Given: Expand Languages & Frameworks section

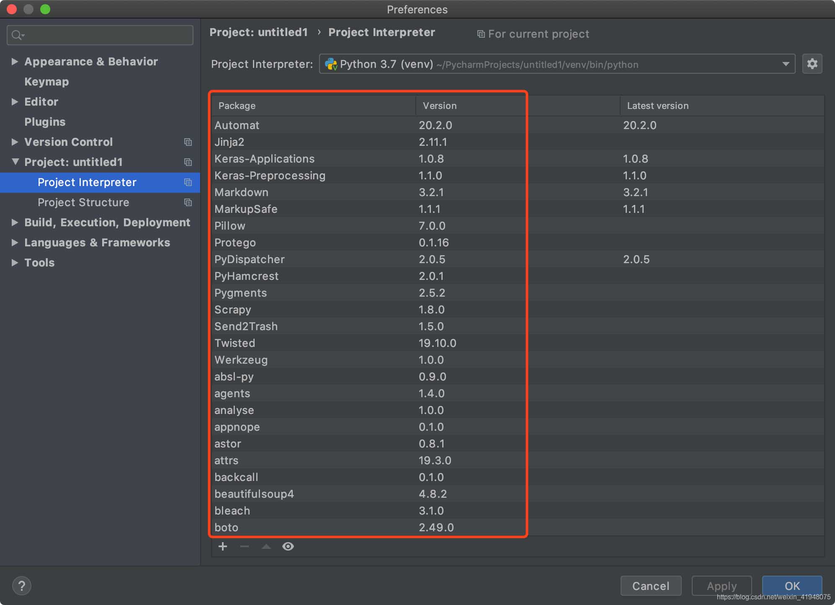Looking at the screenshot, I should tap(15, 243).
